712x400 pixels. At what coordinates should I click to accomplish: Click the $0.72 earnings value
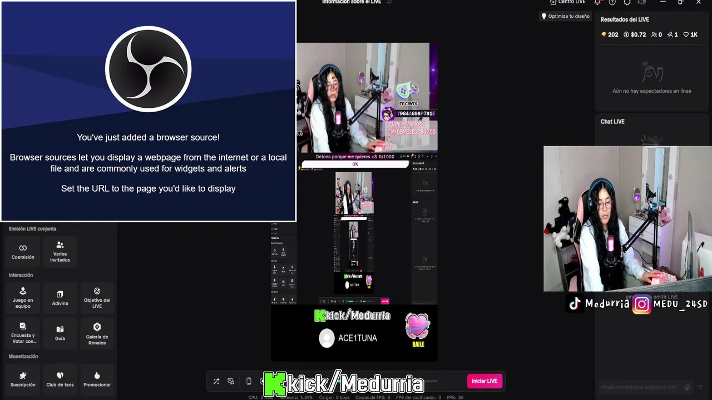click(x=635, y=34)
